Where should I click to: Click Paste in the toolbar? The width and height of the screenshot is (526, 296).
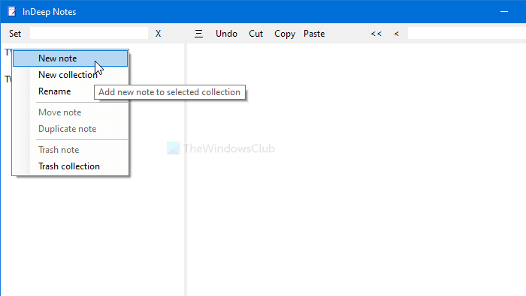pyautogui.click(x=314, y=34)
